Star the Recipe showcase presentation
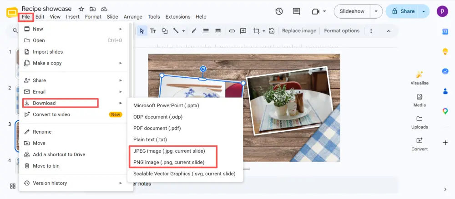Image resolution: width=455 pixels, height=199 pixels. [x=81, y=9]
